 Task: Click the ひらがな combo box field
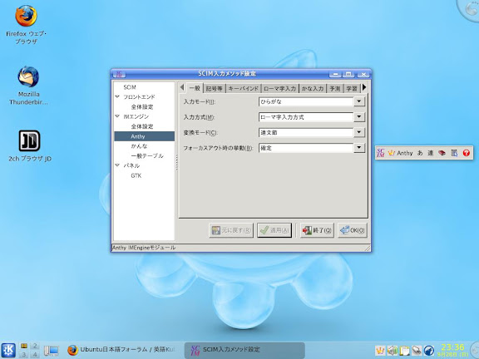306,101
